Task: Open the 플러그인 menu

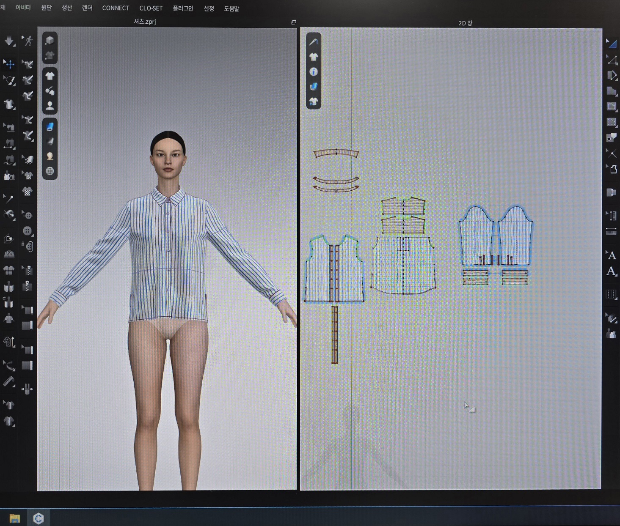Action: pos(183,8)
